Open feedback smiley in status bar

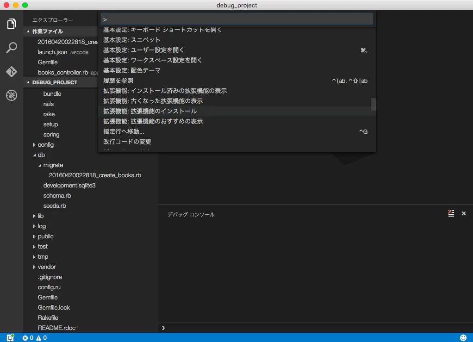[463, 338]
